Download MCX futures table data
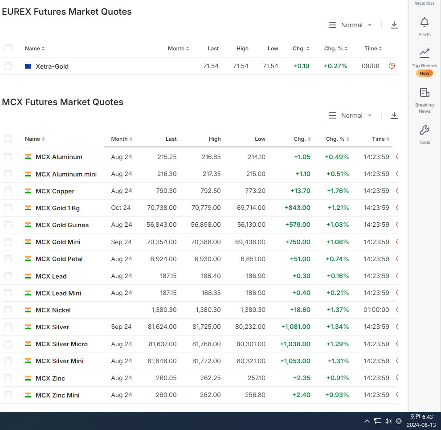This screenshot has width=441, height=430. [394, 115]
